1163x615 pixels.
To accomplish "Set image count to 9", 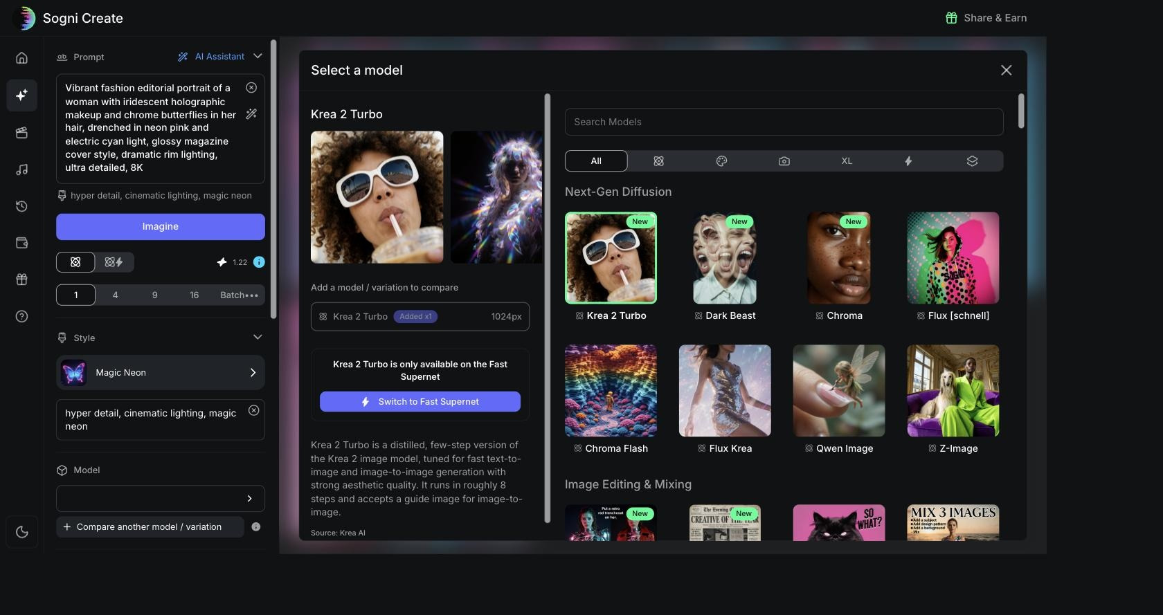I will pos(155,295).
